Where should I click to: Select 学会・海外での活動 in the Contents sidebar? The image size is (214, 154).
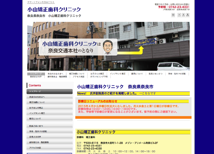point(49,132)
